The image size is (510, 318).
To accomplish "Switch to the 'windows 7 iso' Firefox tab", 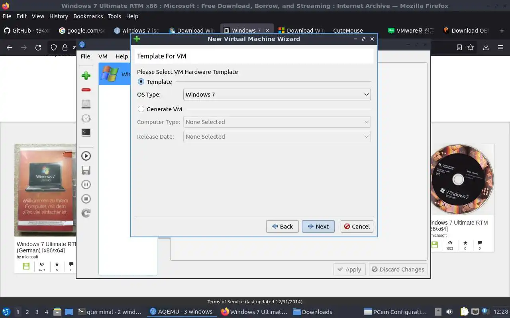I will [x=137, y=31].
